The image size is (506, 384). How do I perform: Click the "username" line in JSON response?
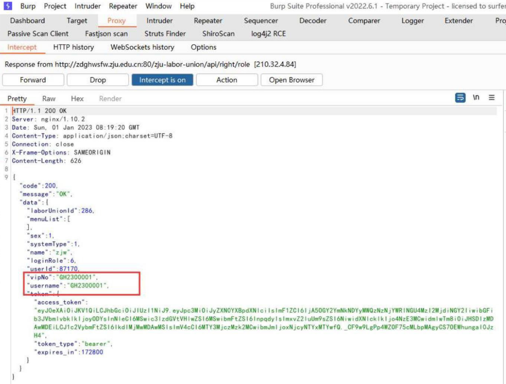67,286
